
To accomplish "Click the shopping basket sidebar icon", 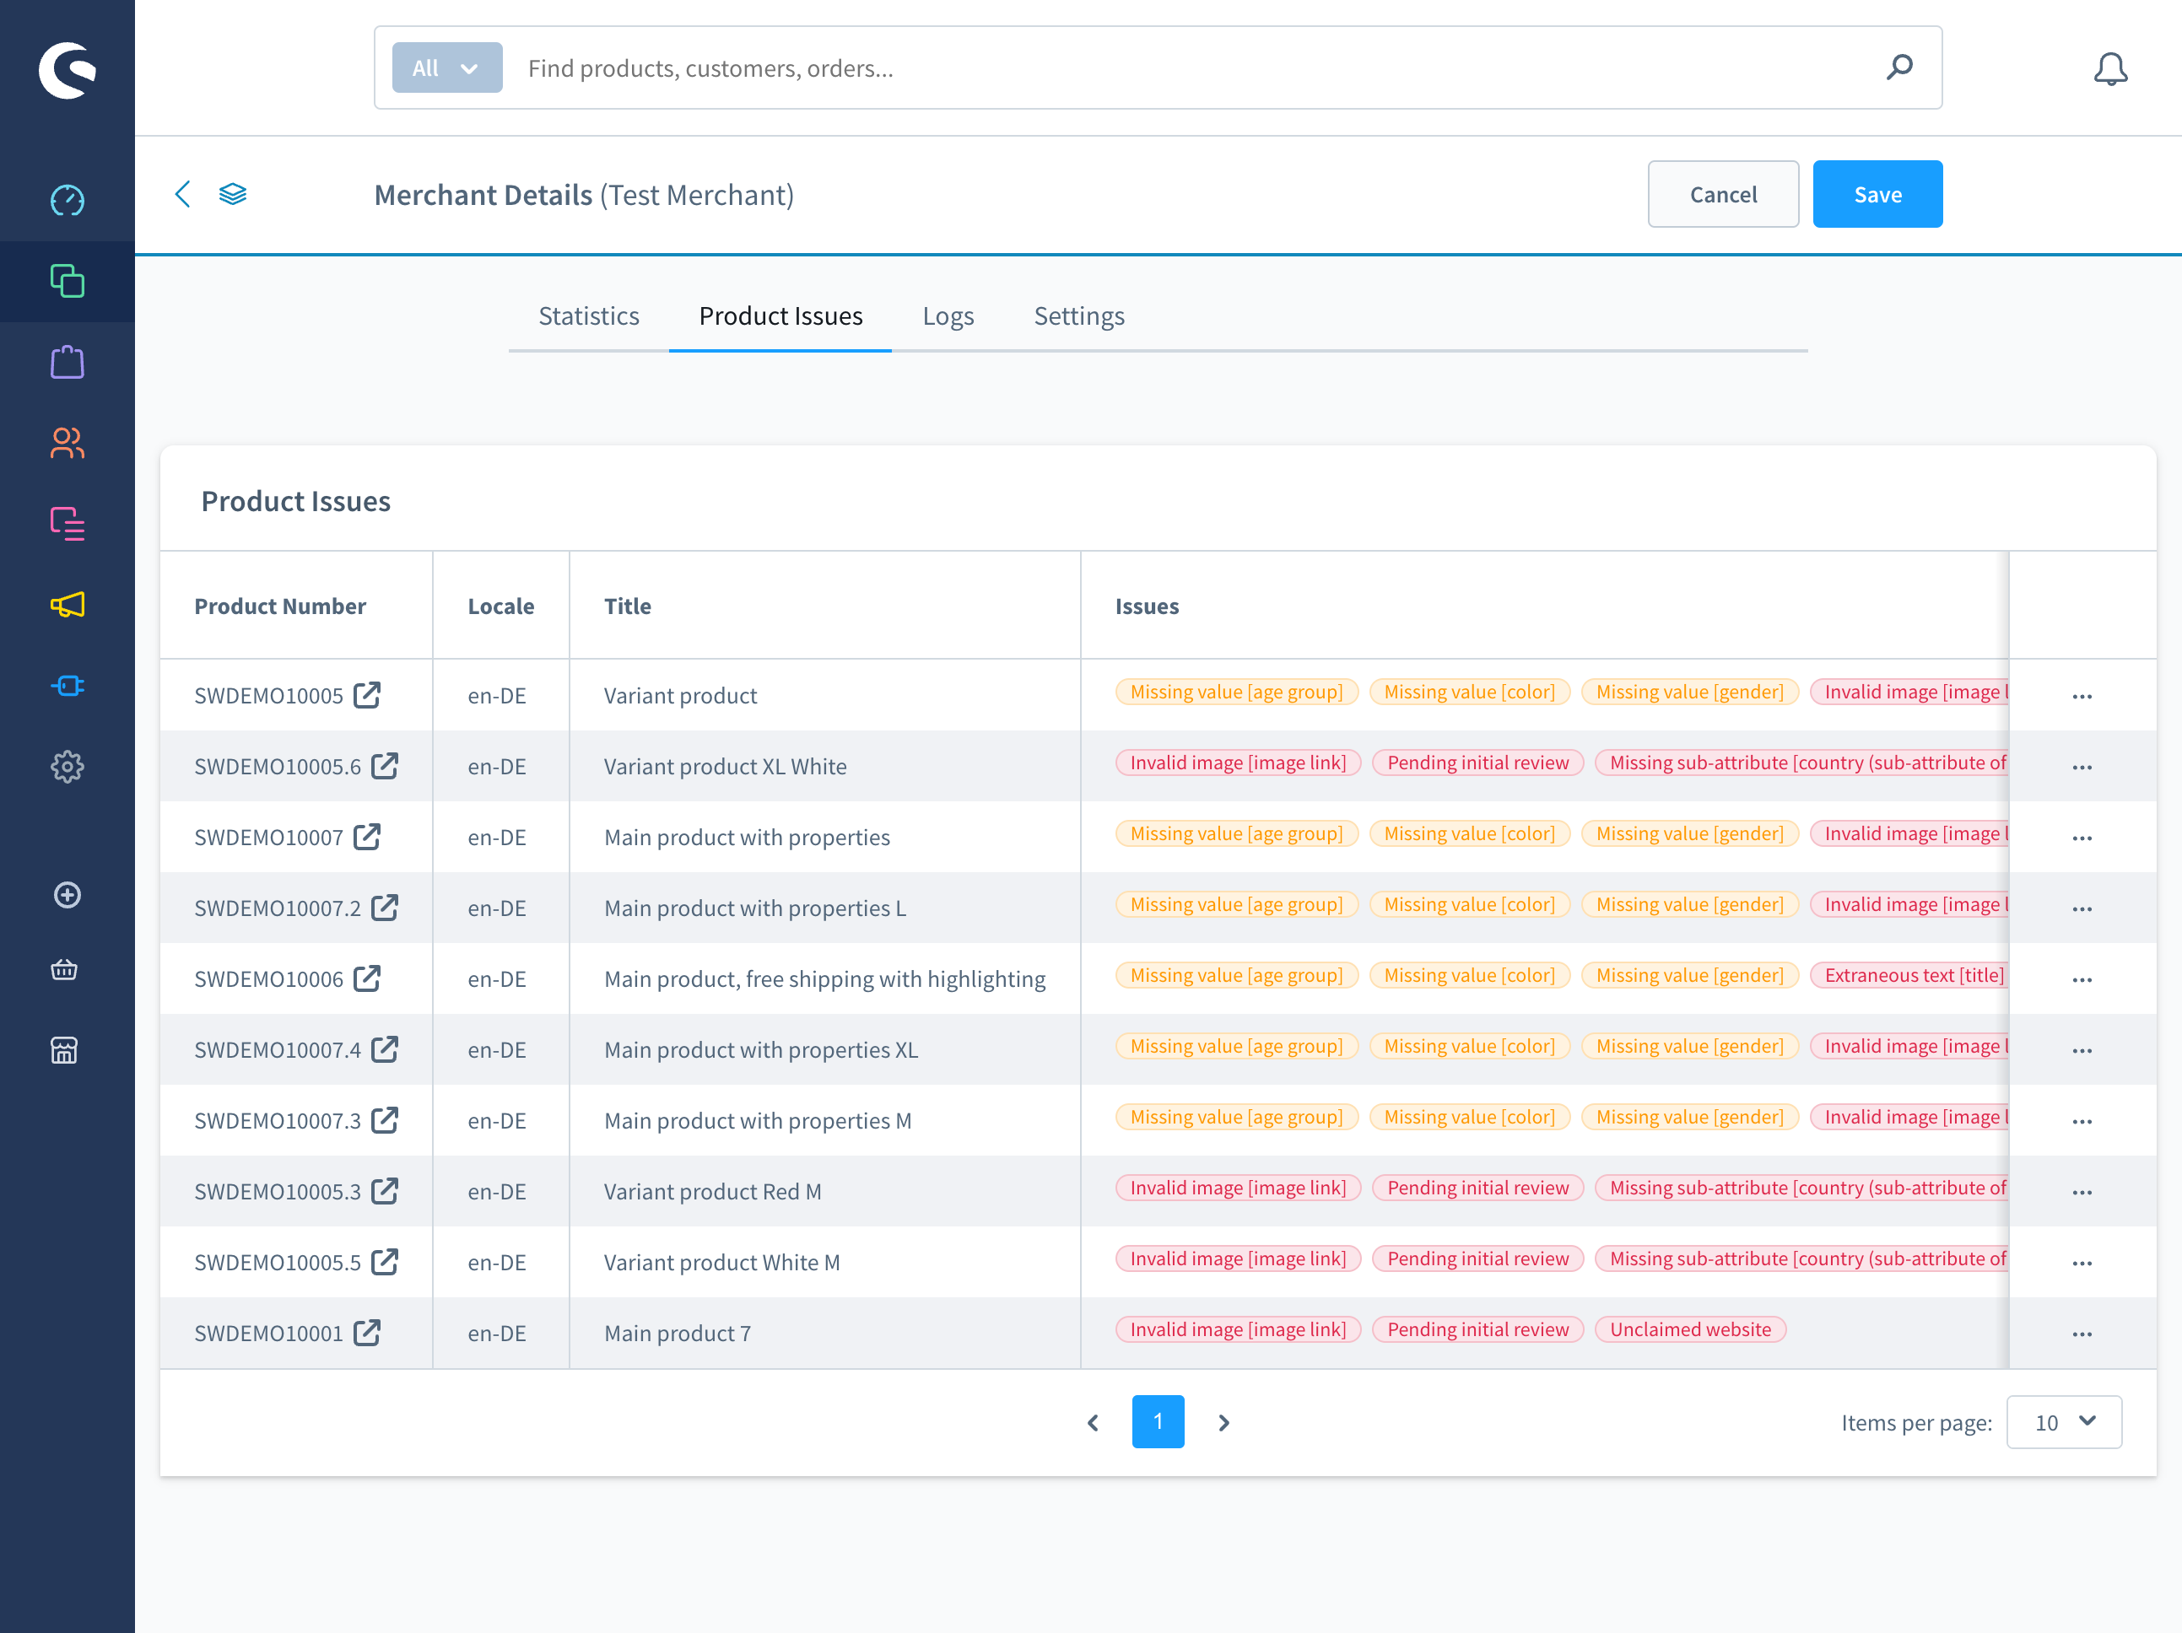I will pos(64,970).
